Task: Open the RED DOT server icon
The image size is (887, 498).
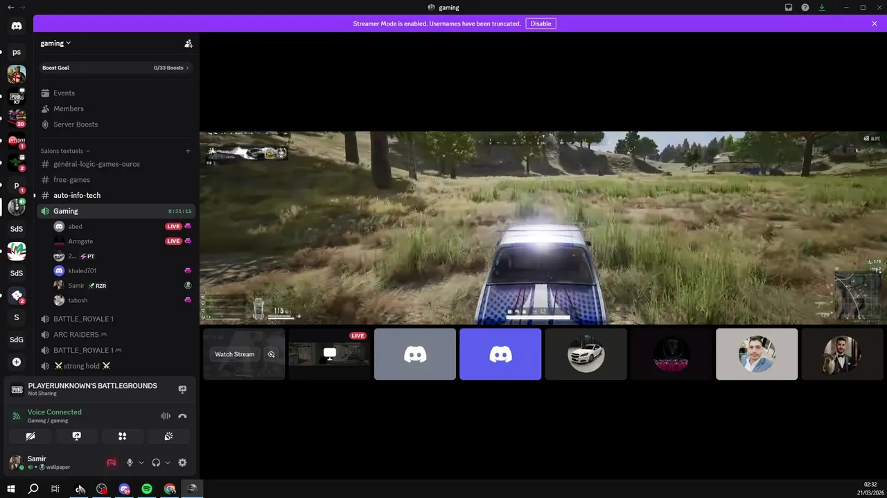Action: (17, 140)
